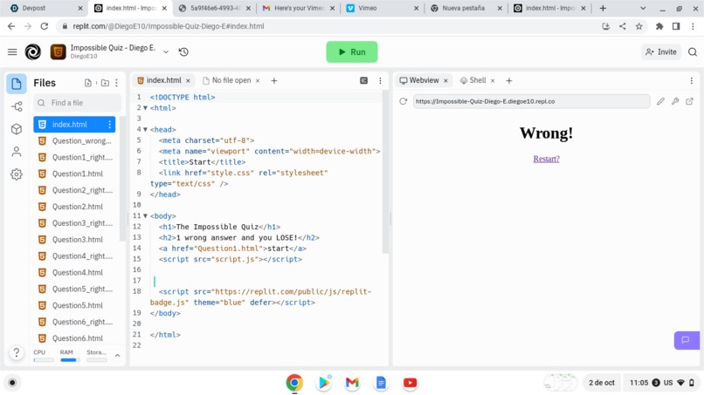Close the index.html editor tab
Image resolution: width=704 pixels, height=395 pixels.
coord(188,81)
